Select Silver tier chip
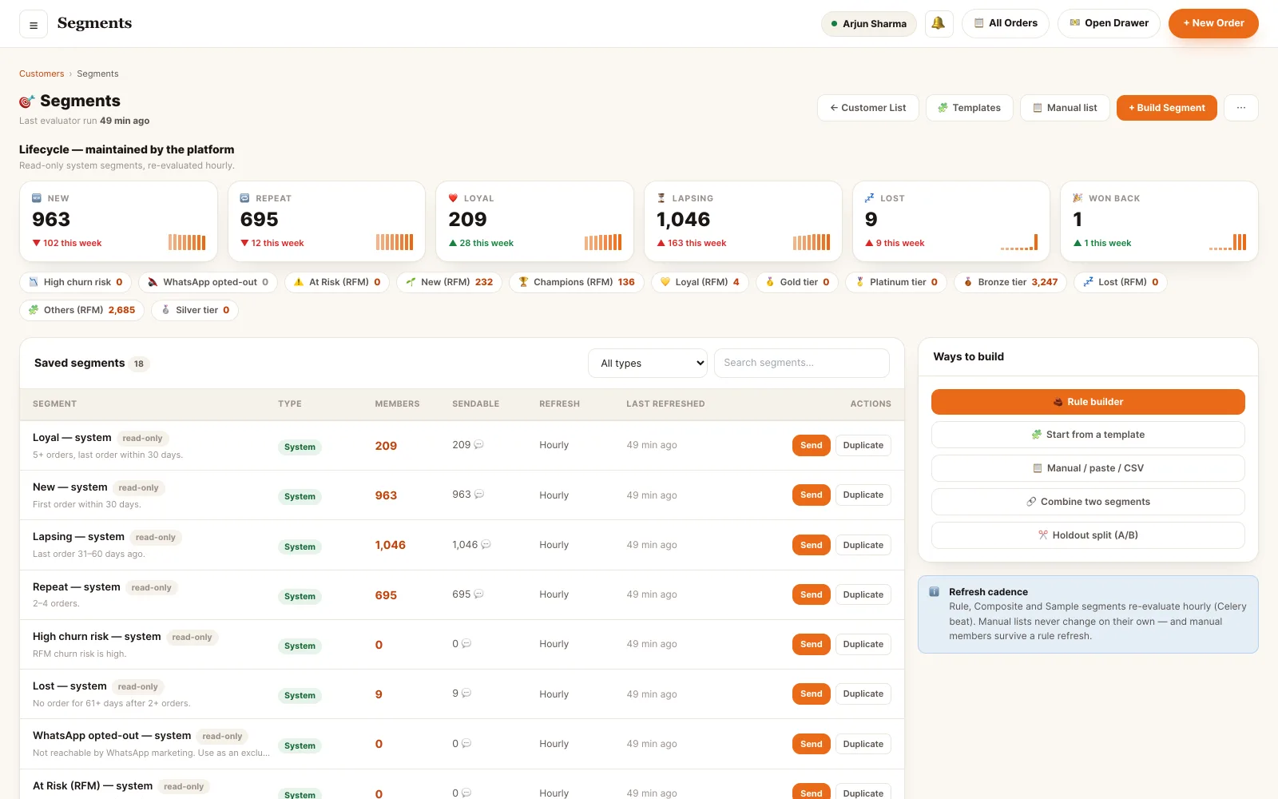Screen dimensions: 1278x799 pyautogui.click(x=195, y=310)
